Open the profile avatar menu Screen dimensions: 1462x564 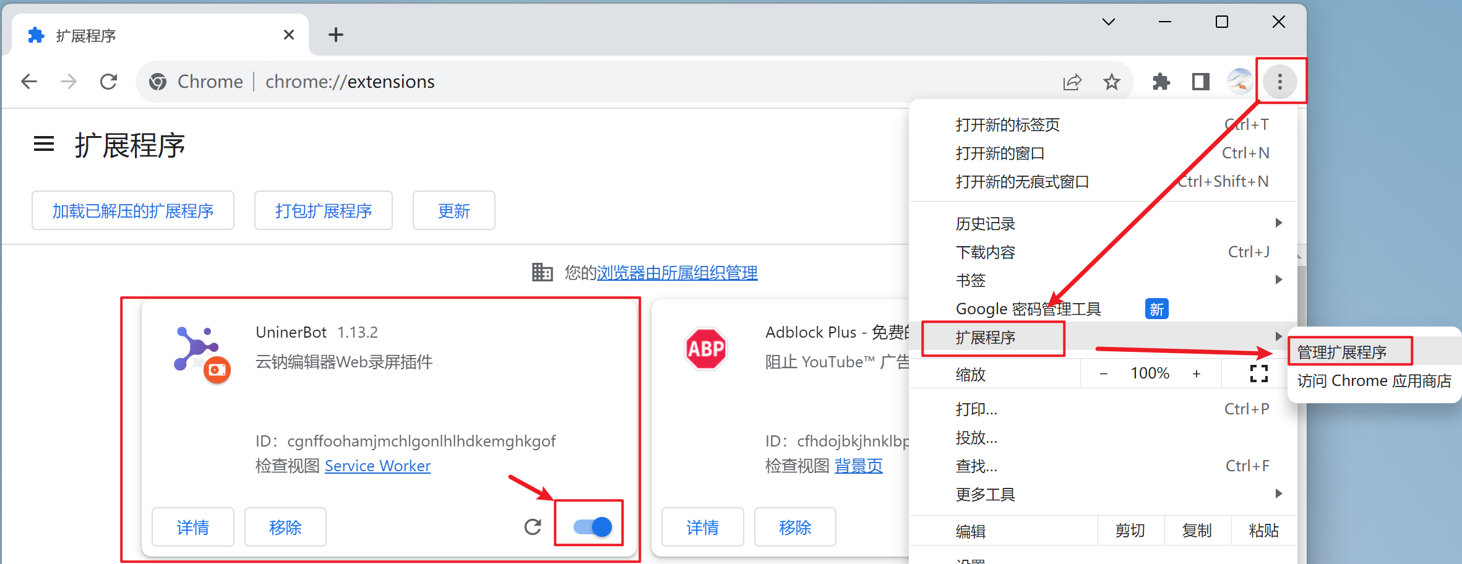pos(1240,82)
